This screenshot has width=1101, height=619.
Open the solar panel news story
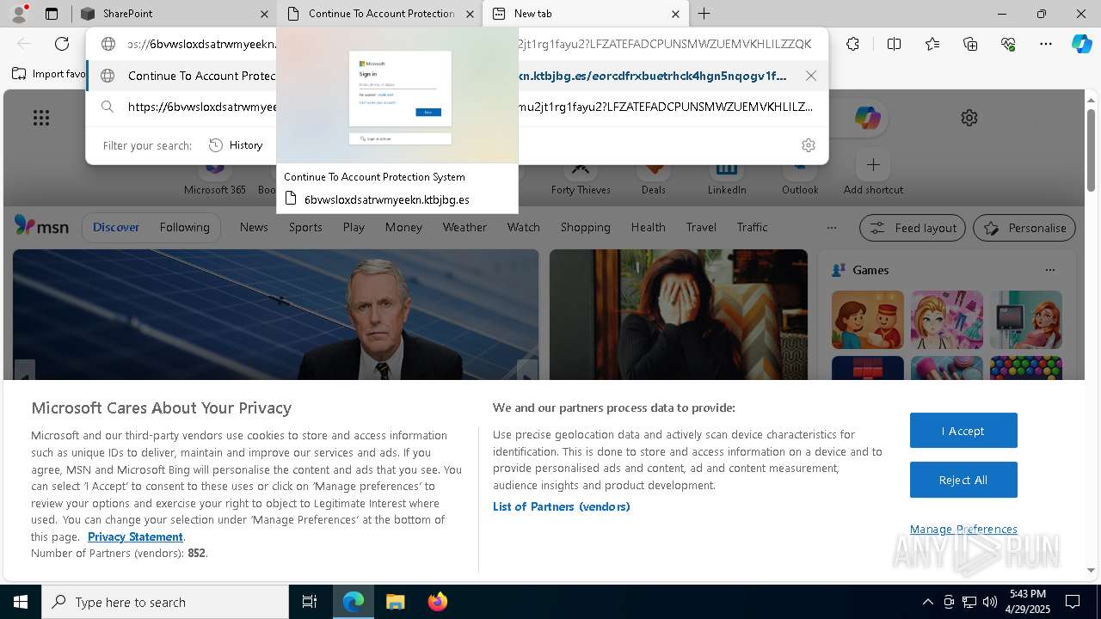(275, 315)
